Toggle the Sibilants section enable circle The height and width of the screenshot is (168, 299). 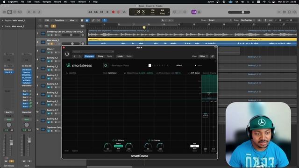(113, 140)
